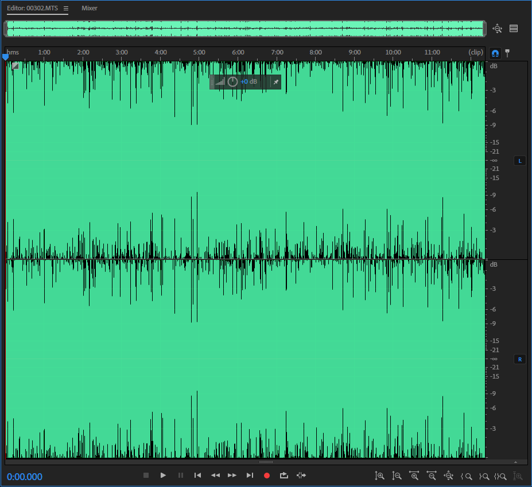Toggle Loop Playback icon
532x487 pixels.
pyautogui.click(x=284, y=476)
